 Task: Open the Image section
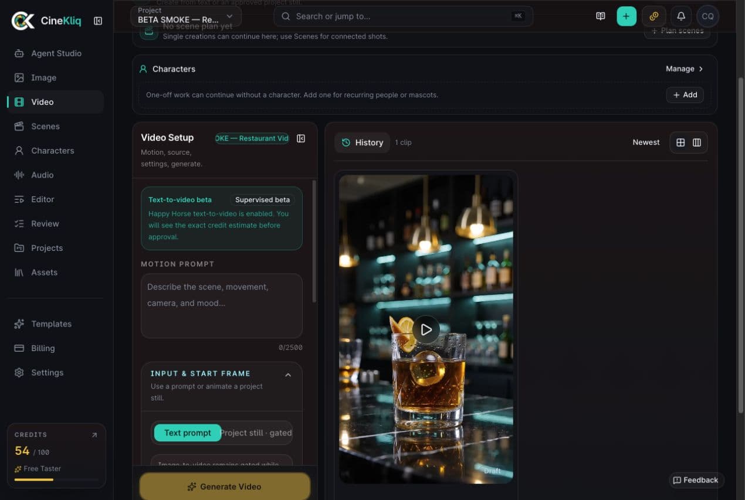(56, 77)
